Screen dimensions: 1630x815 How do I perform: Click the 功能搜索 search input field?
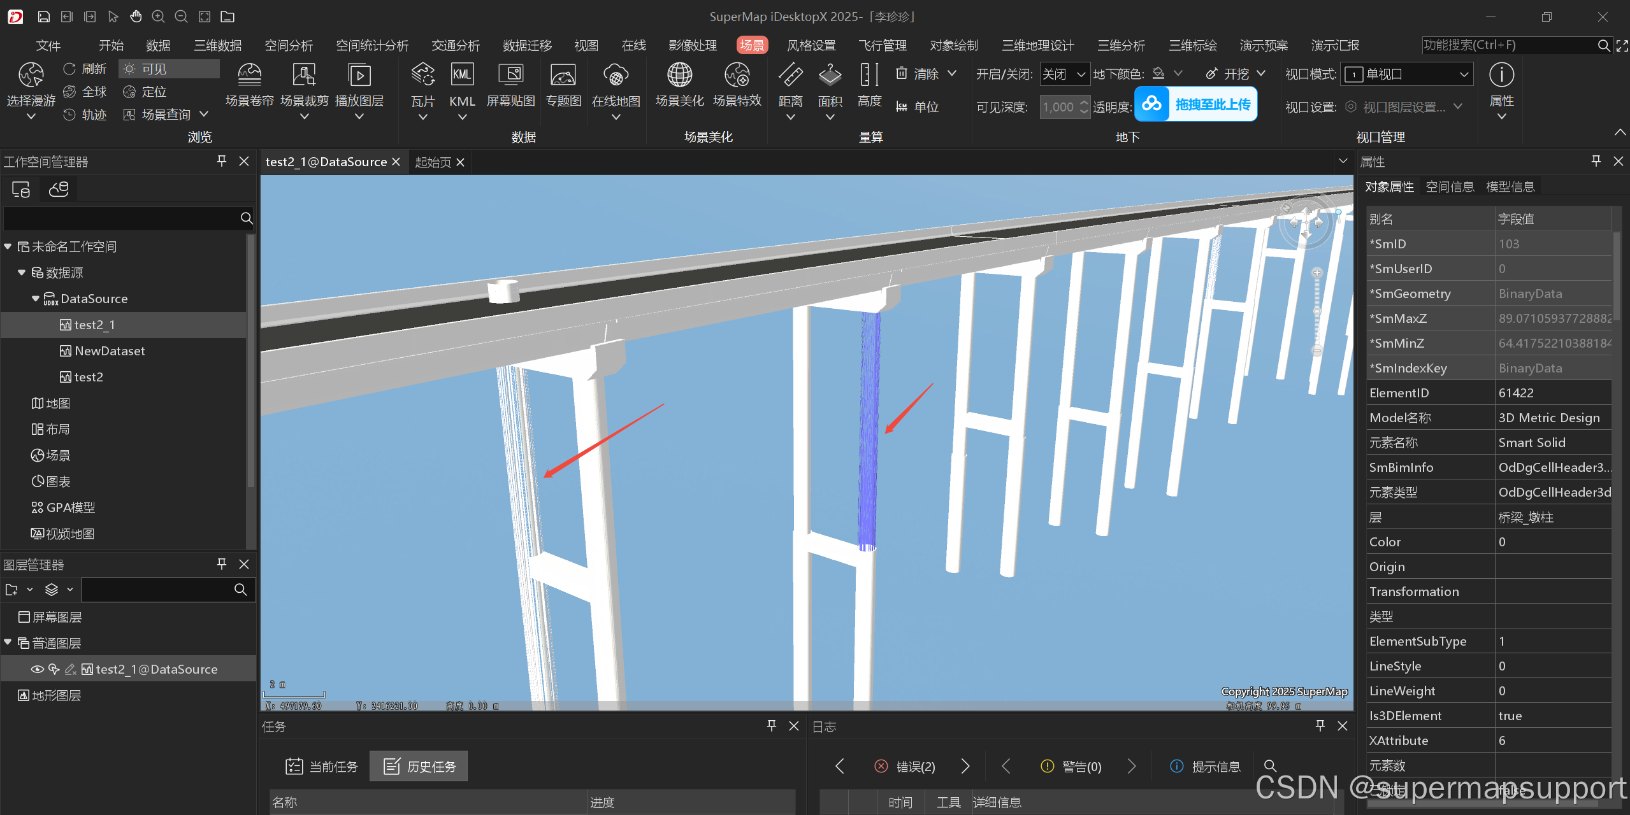pos(1508,45)
